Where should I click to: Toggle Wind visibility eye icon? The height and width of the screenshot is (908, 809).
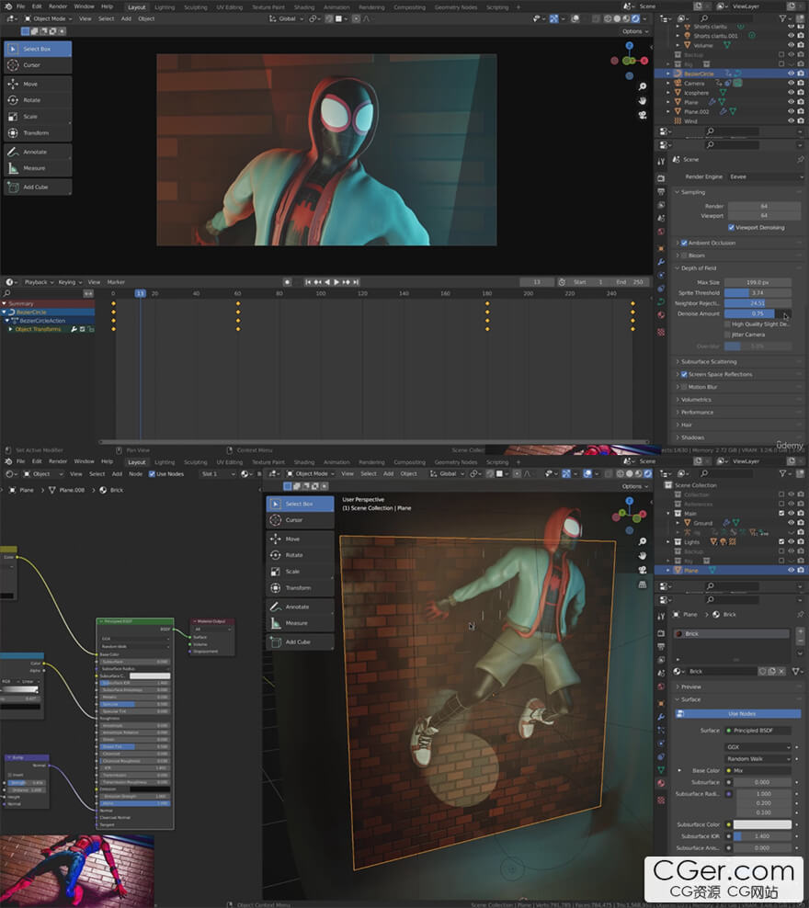click(x=791, y=120)
